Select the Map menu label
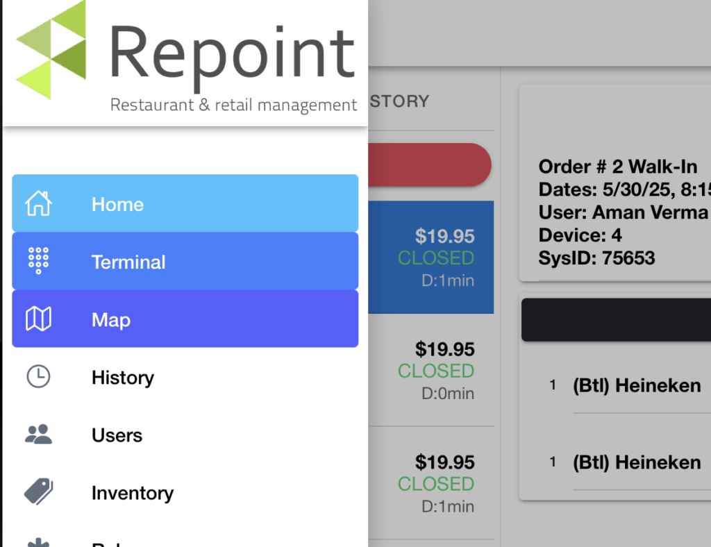Screen dimensions: 711x547 (111, 320)
